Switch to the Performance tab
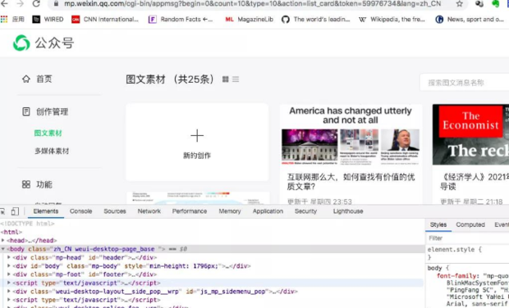 190,211
